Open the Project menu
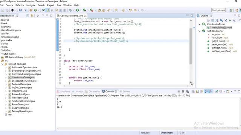The width and height of the screenshot is (241, 135). 50,5
